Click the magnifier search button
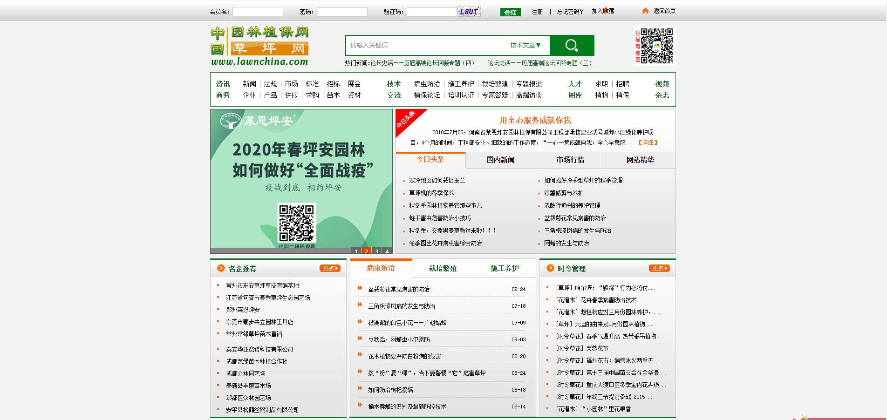This screenshot has height=420, width=887. (572, 45)
